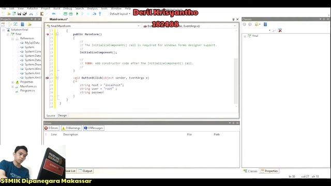This screenshot has height=186, width=331.
Task: Expand the MainForm.cs node in project tree
Action: click(x=12, y=86)
